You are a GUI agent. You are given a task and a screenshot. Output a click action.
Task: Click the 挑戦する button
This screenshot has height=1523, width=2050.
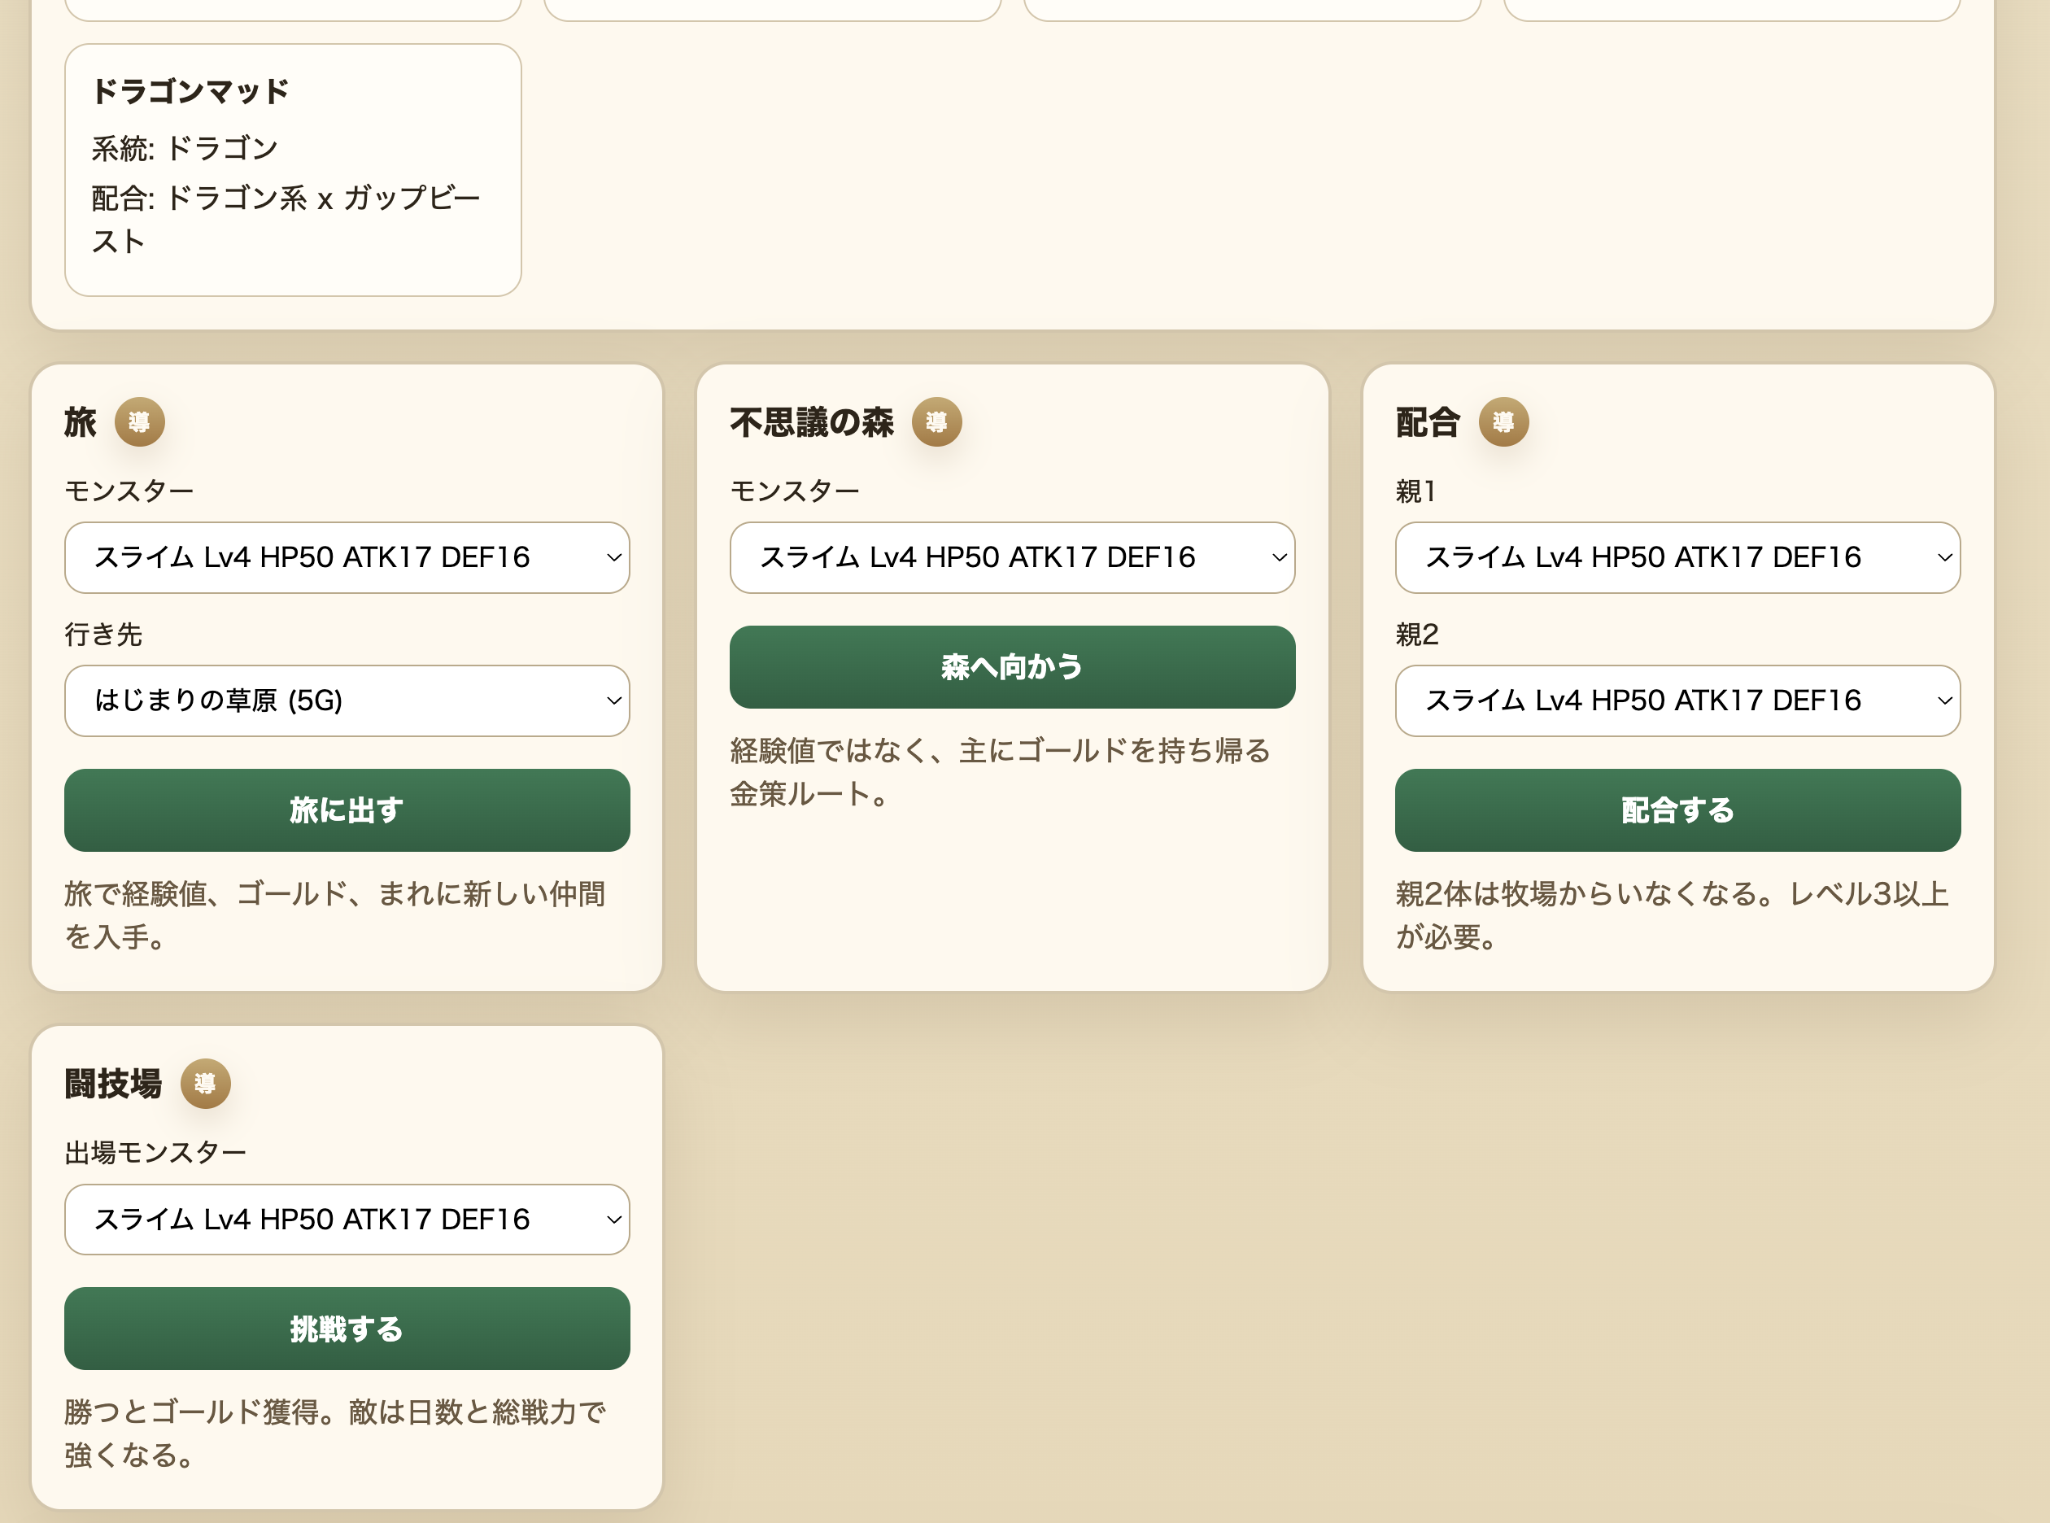pos(345,1329)
